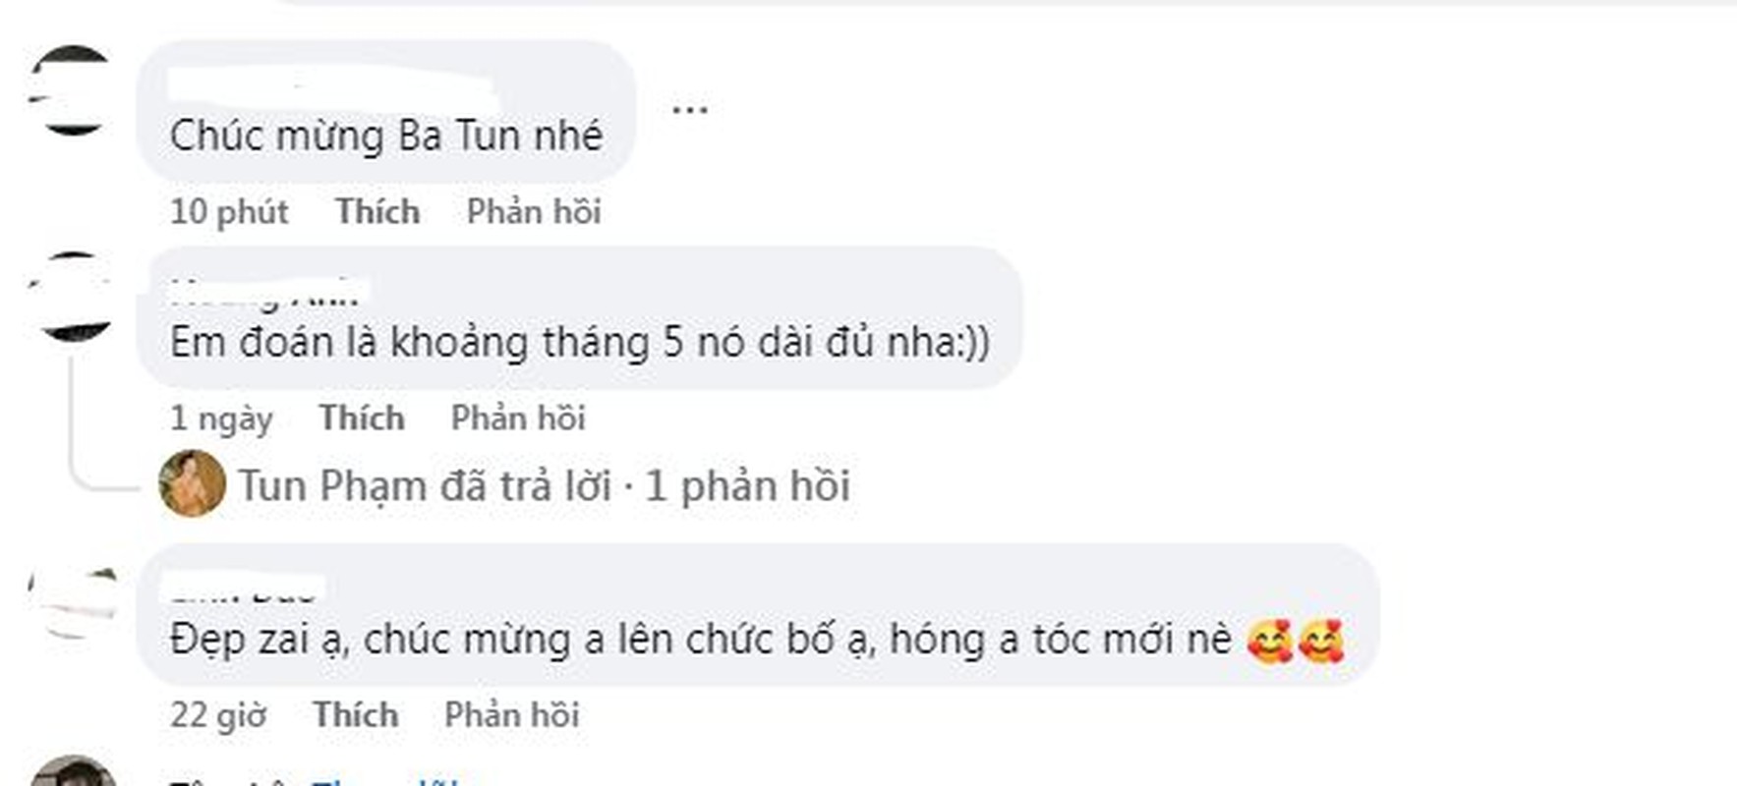Screen dimensions: 1737x786
Task: Open the '10 phút' timestamp link
Action: 227,210
